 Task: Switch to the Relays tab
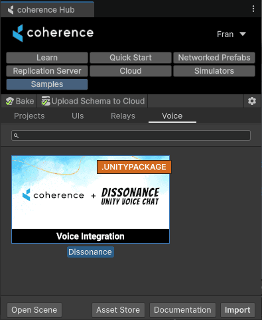tap(123, 116)
